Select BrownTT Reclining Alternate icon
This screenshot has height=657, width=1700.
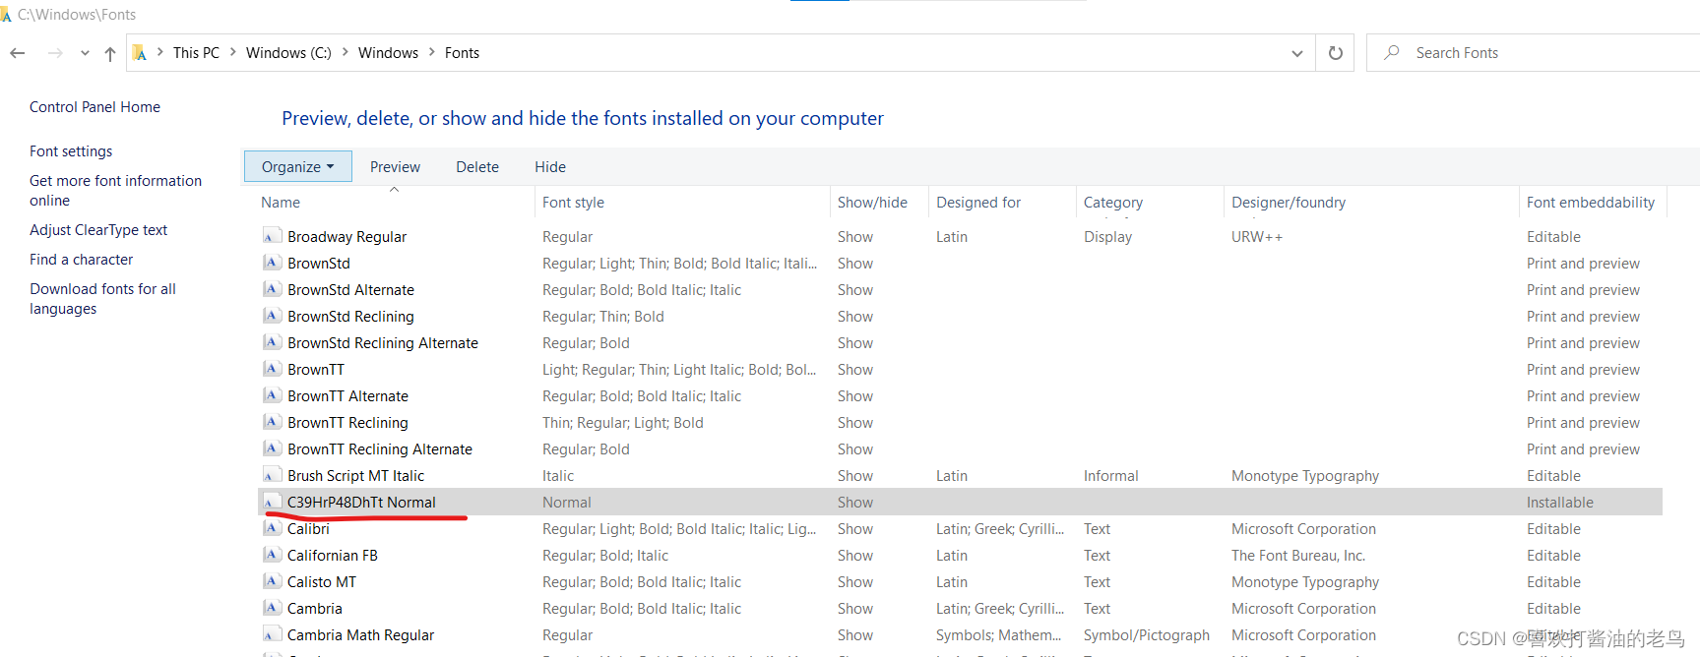[x=272, y=448]
